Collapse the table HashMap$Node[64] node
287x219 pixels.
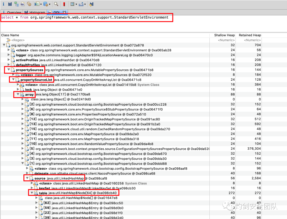pyautogui.click(x=32, y=193)
